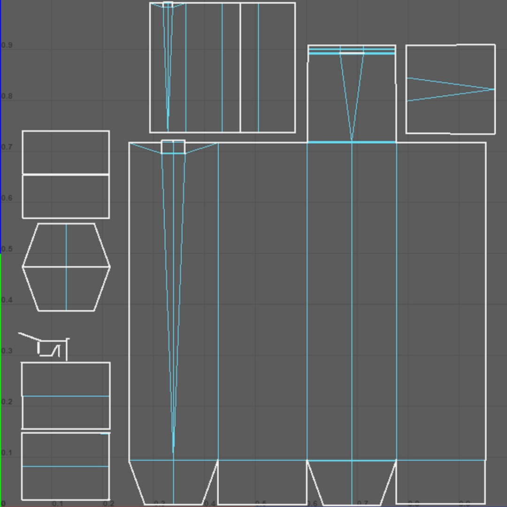This screenshot has height=507, width=507.
Task: Select the square UV shell with sideways cyan wedge
Action: tap(450, 89)
